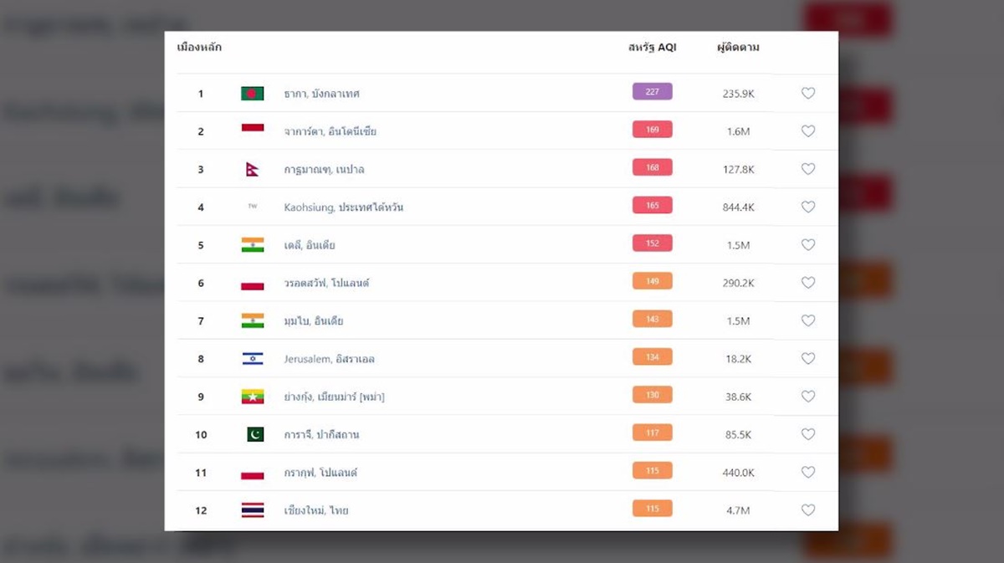Toggle the heart for Jakarta row
Screen dimensions: 1004x563
(807, 131)
